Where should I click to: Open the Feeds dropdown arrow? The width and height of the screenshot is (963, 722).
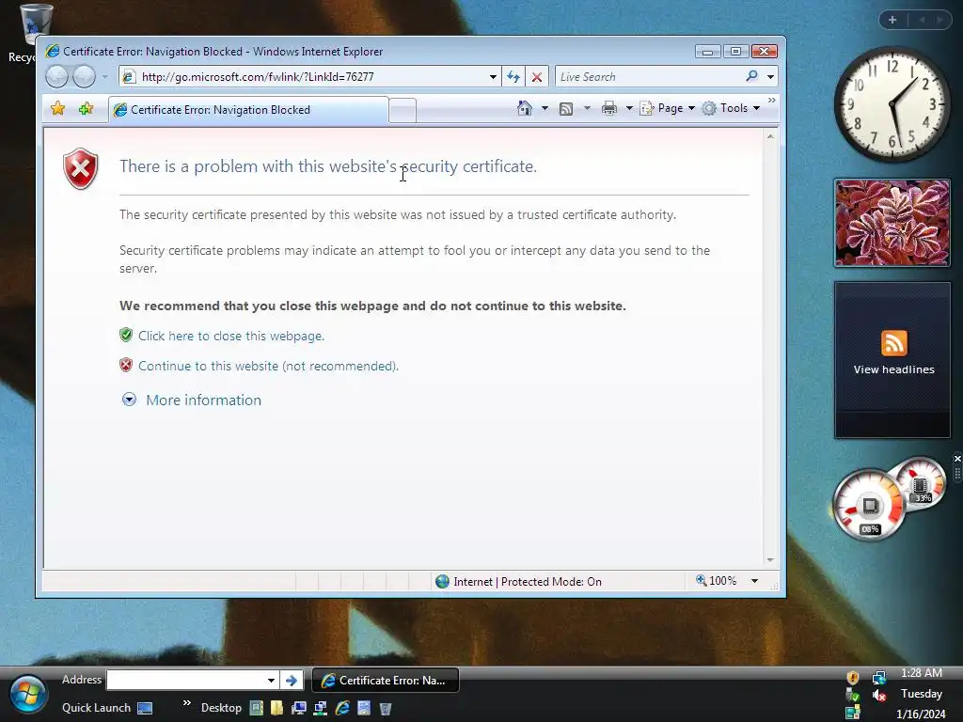tap(587, 108)
